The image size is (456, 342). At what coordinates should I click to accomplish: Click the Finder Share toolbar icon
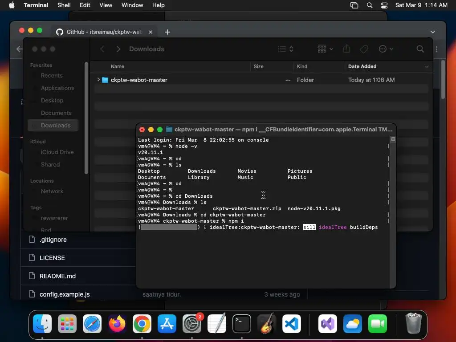coord(346,49)
